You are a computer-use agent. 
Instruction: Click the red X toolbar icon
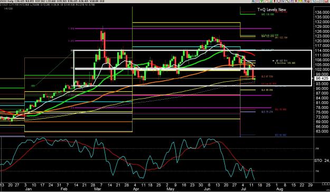pos(326,1)
